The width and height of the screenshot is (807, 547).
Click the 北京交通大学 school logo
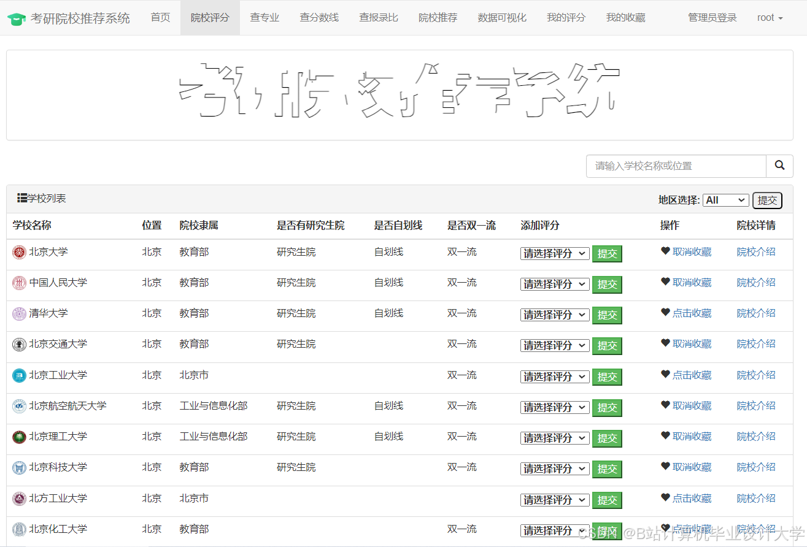click(20, 345)
